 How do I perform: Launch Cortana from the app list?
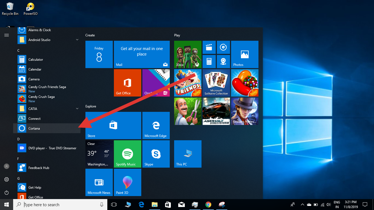click(x=47, y=129)
